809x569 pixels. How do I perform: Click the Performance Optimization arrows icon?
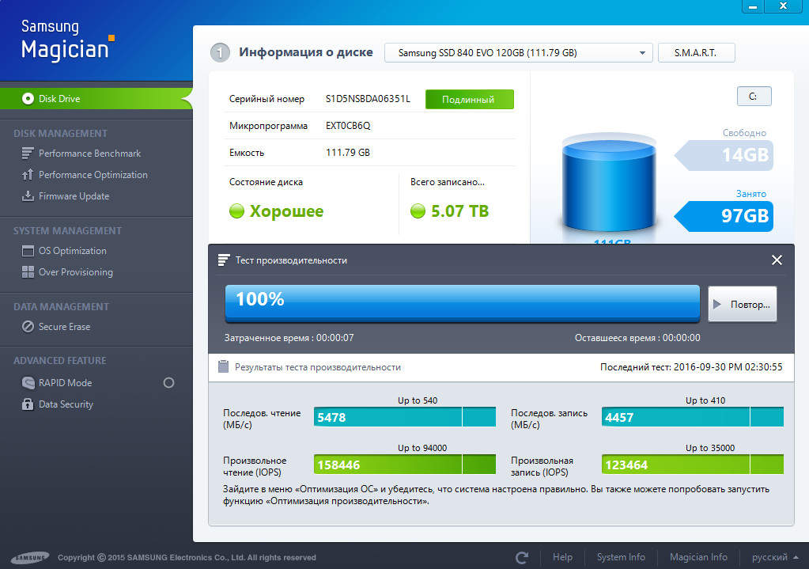[28, 175]
